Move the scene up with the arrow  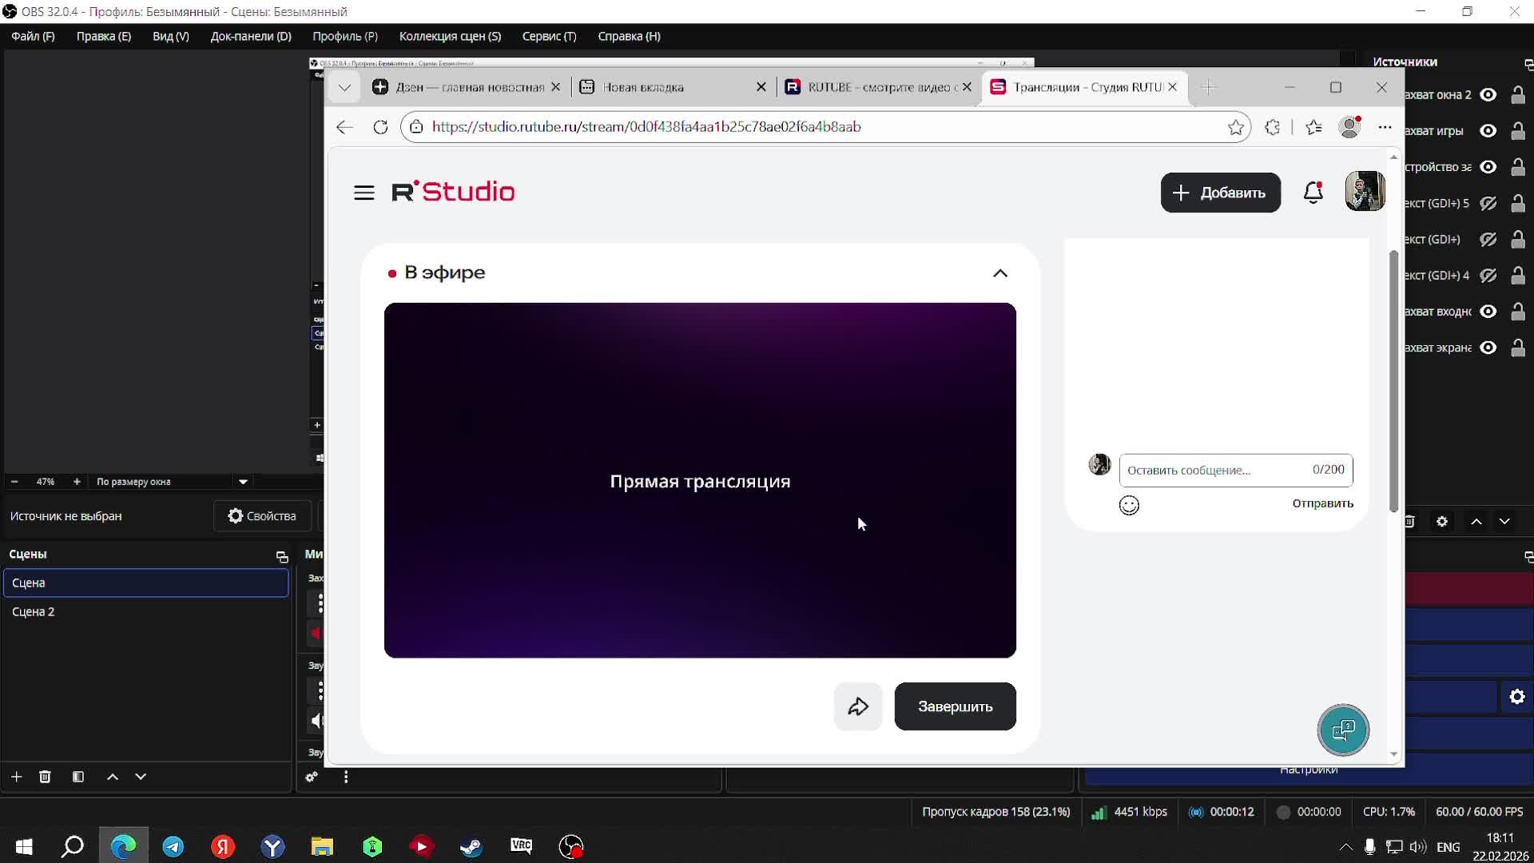(113, 777)
